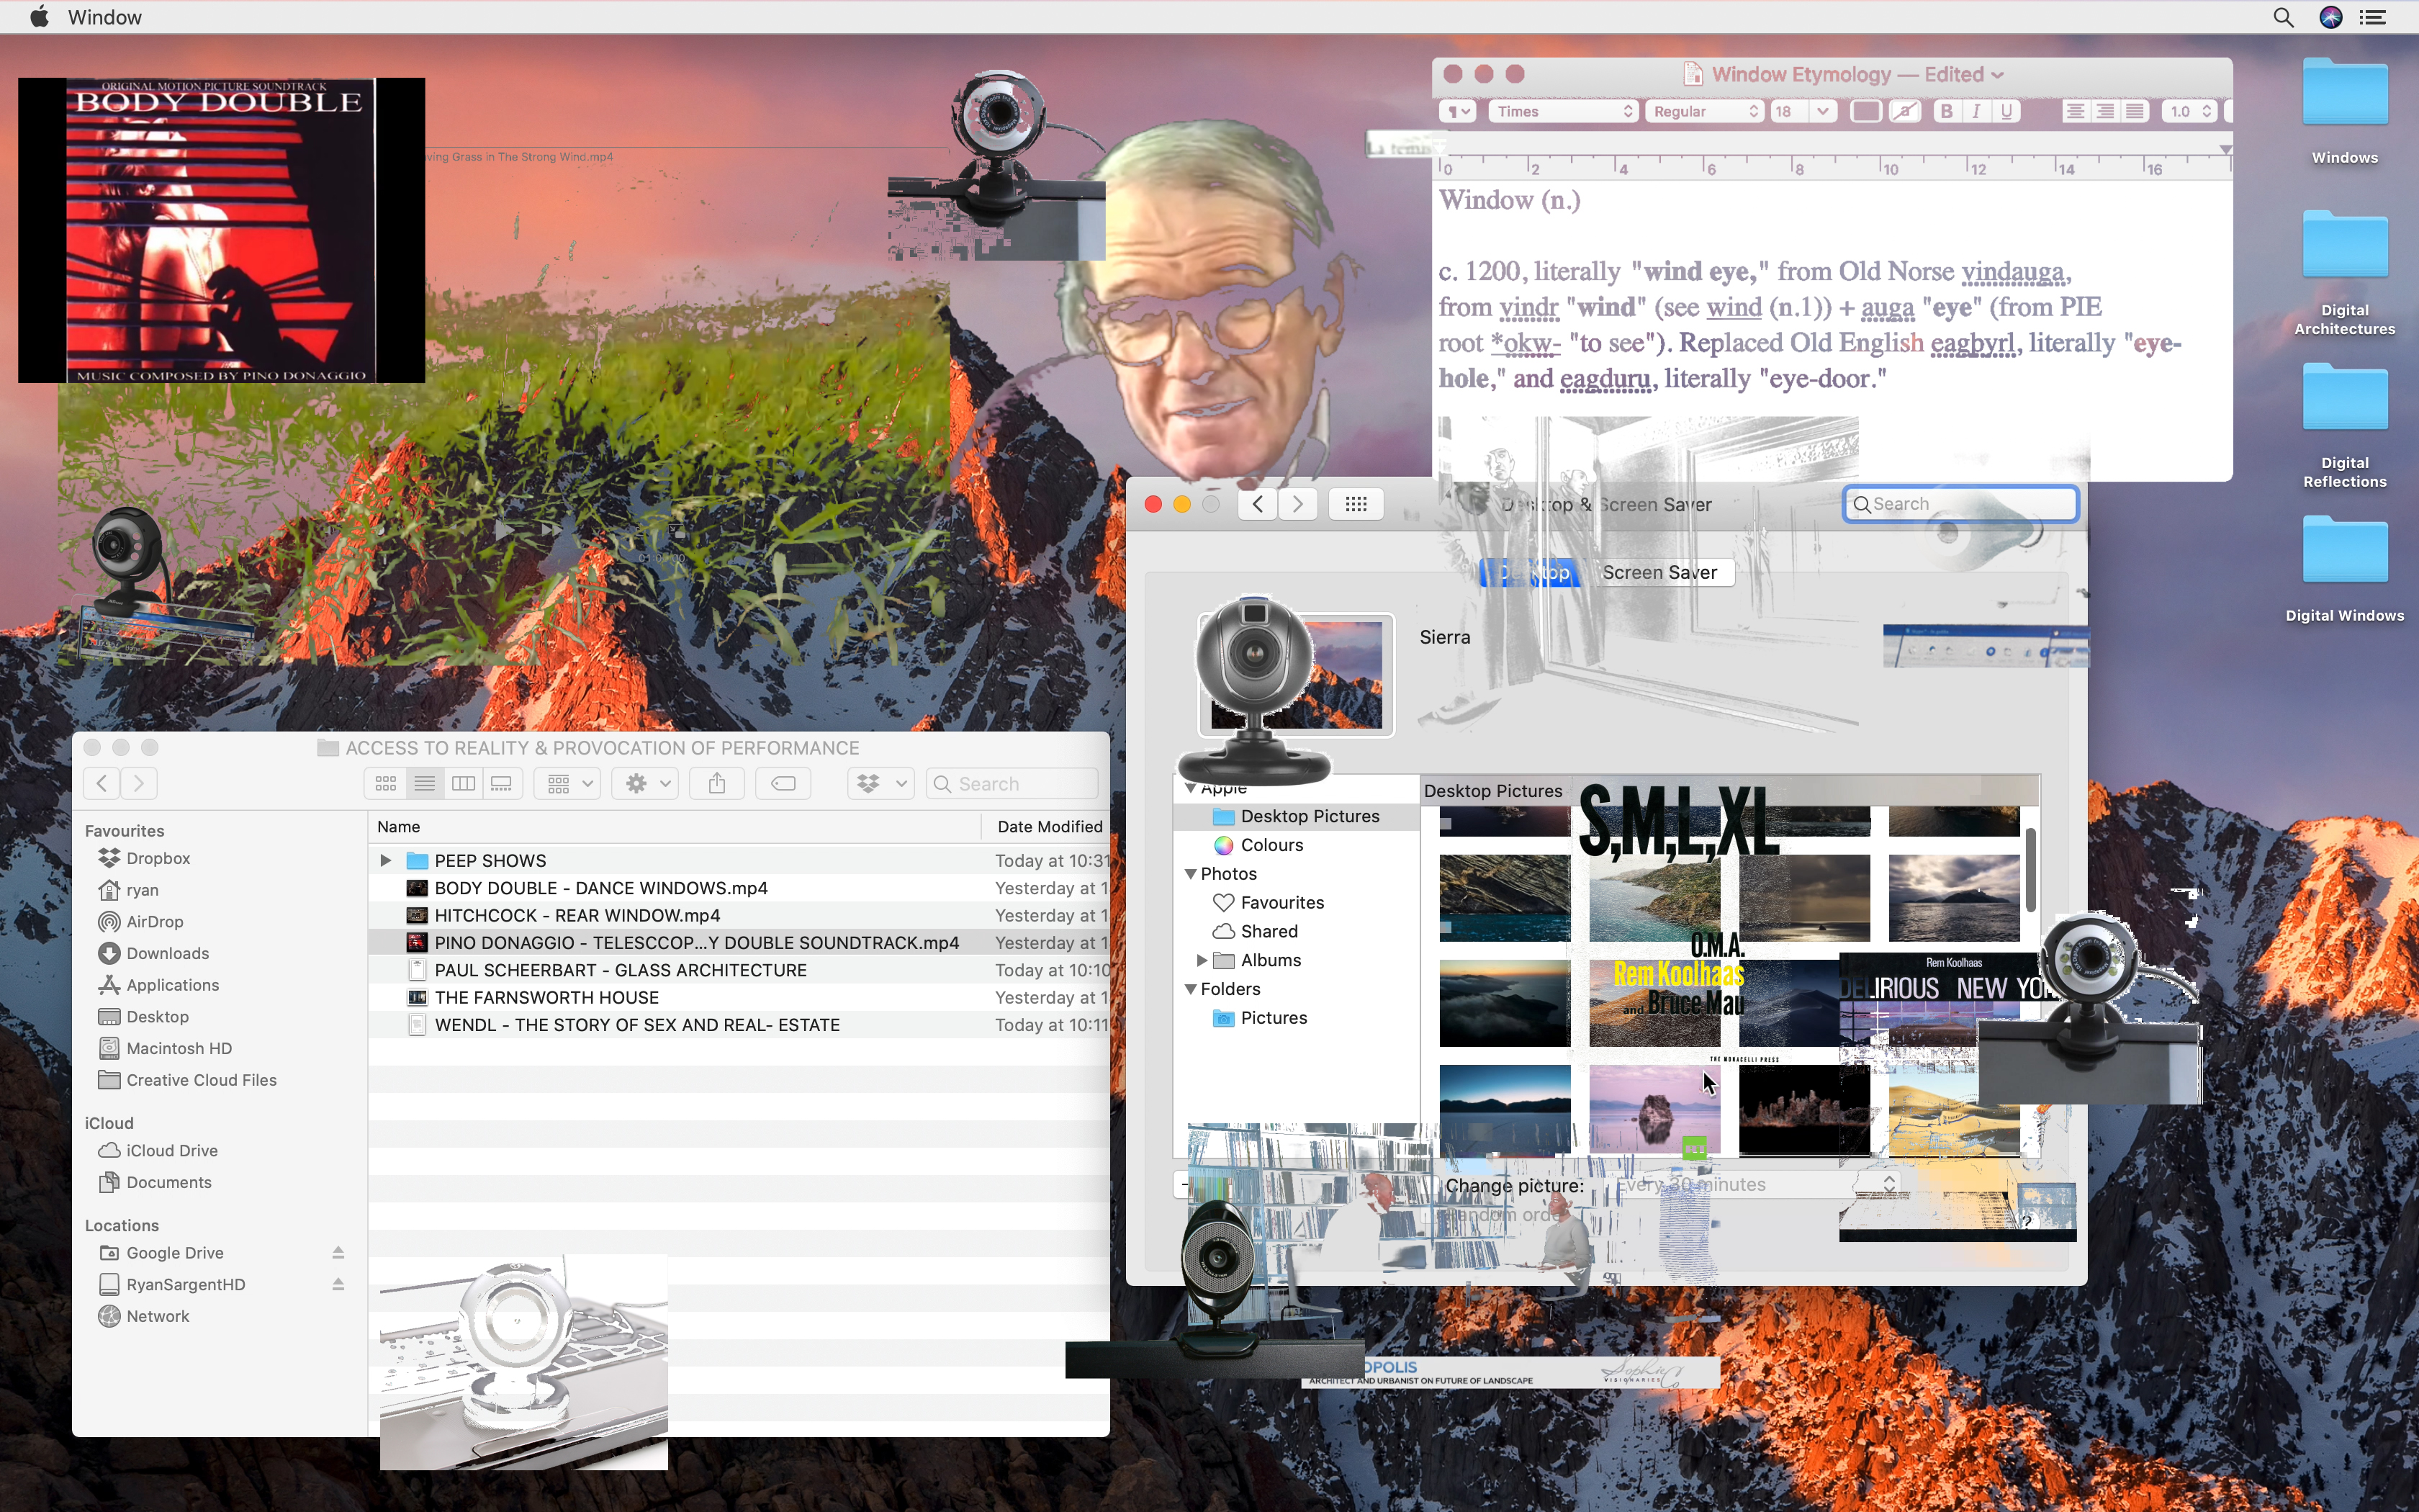Image resolution: width=2419 pixels, height=1512 pixels.
Task: Open TextEdit font size 18 combo box
Action: point(1803,111)
